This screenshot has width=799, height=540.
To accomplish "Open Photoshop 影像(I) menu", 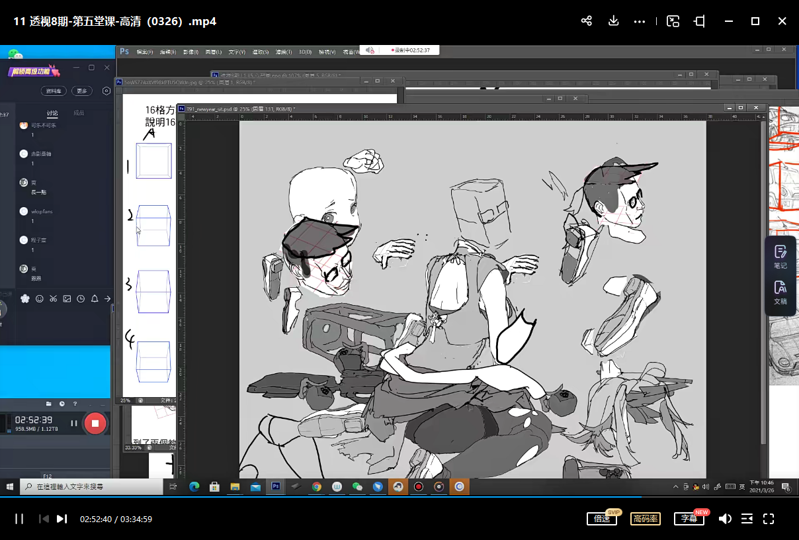I will point(190,52).
